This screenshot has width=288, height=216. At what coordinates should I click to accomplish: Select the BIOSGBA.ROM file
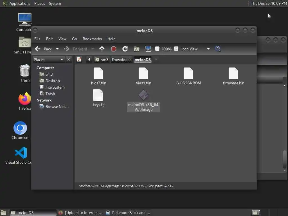point(188,76)
